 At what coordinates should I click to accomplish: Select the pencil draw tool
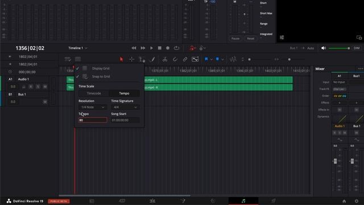coord(152,59)
